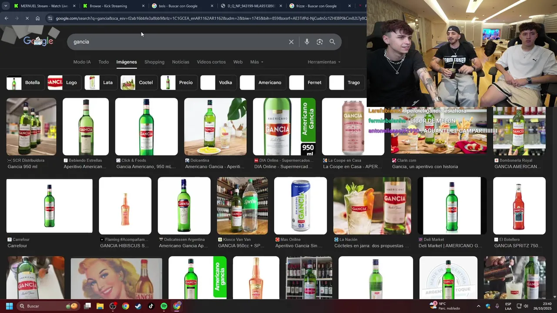Open the Carrefour result caption link

[x=17, y=246]
